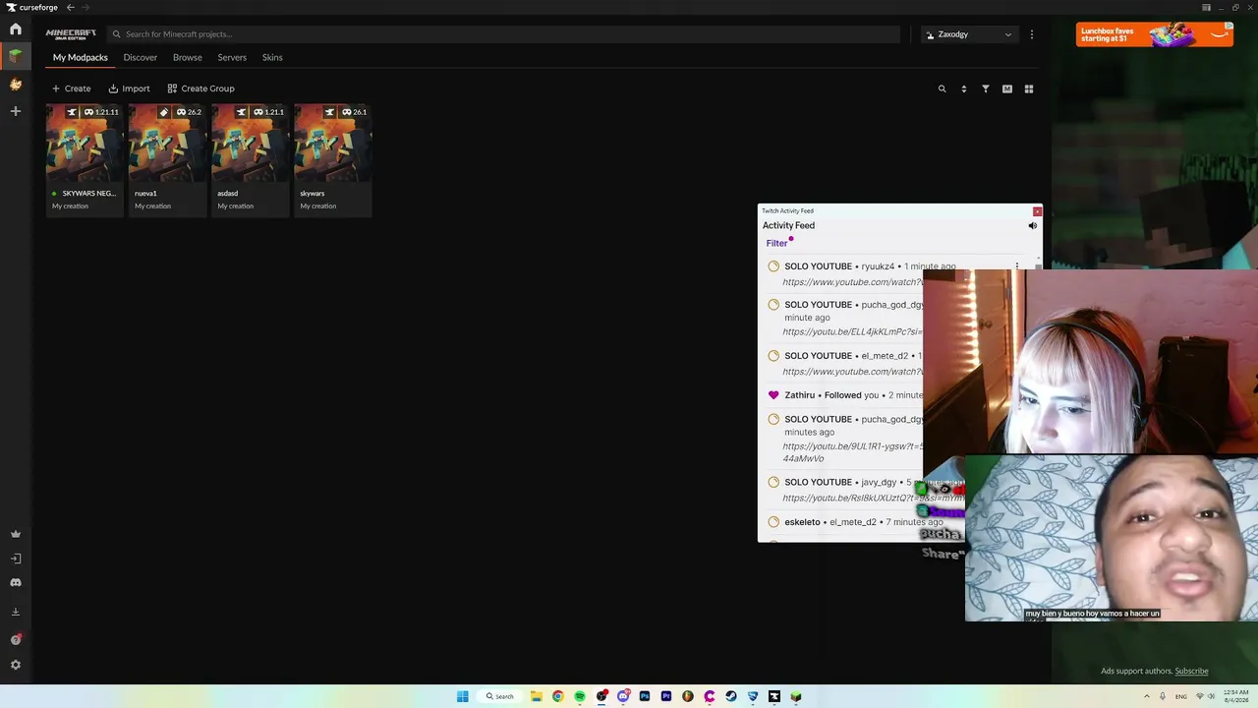Open the Skins tab
1258x708 pixels.
point(272,57)
